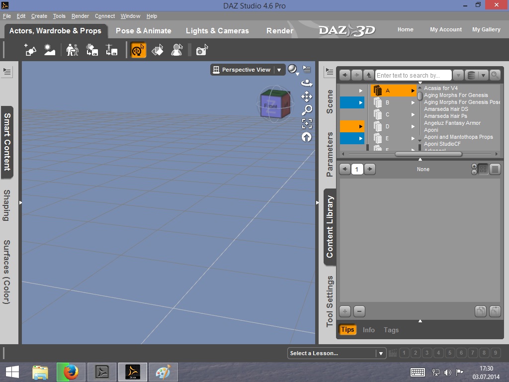Click the save pose preset toolbar icon

111,50
